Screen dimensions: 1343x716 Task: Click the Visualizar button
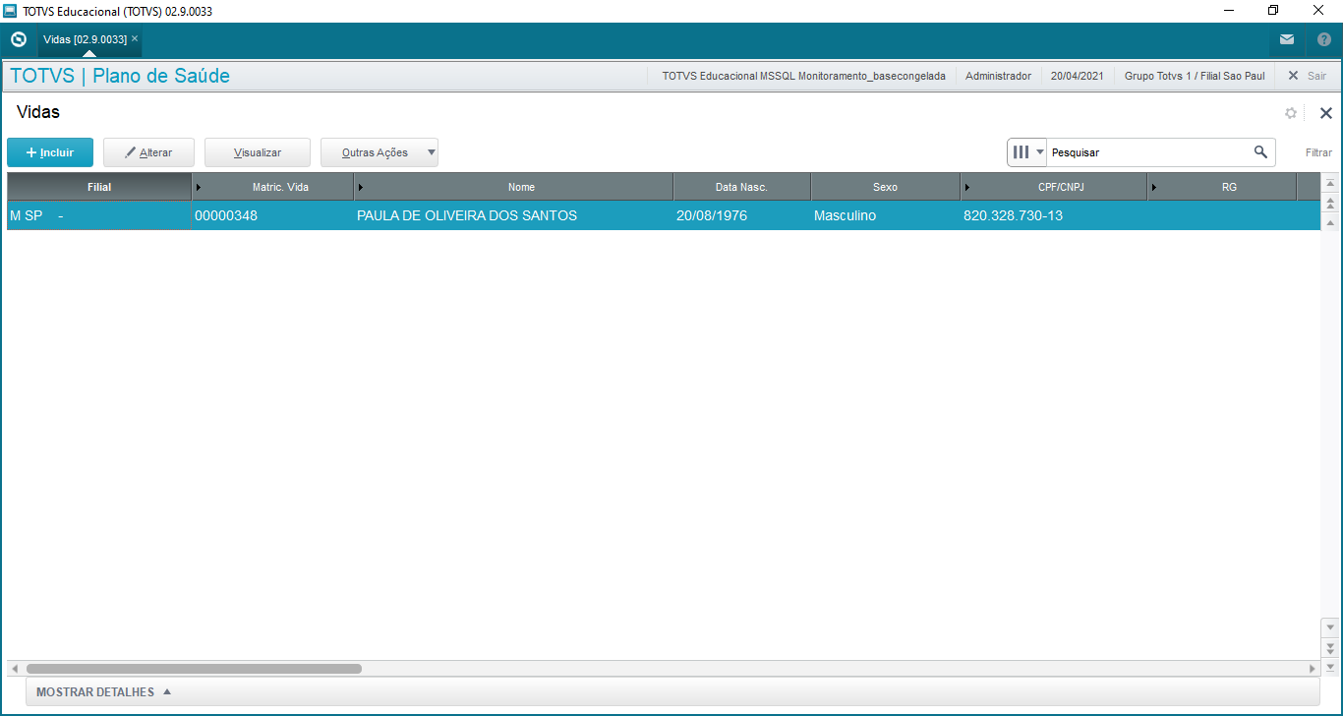[x=258, y=152]
